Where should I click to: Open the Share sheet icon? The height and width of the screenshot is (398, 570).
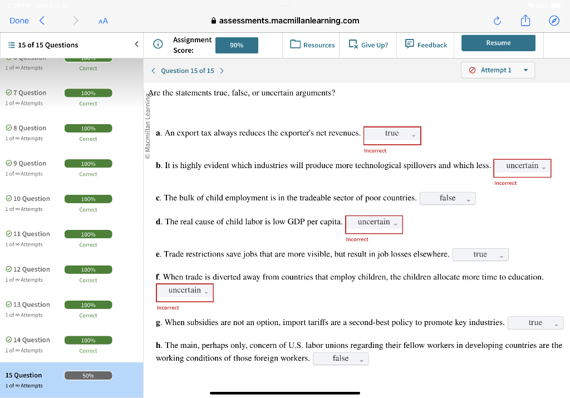[525, 21]
